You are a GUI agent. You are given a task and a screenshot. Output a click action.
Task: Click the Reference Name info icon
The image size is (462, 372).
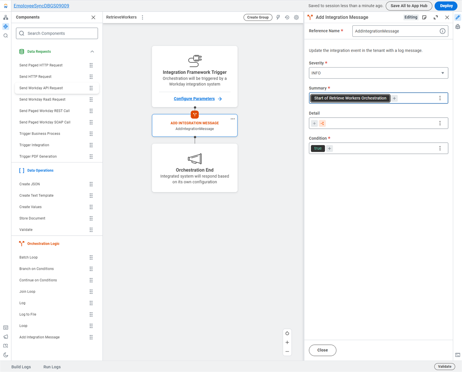(442, 31)
